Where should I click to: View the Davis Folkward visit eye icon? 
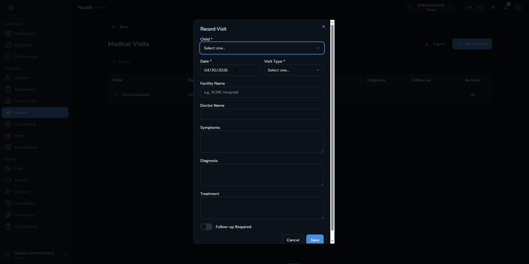coord(472,95)
